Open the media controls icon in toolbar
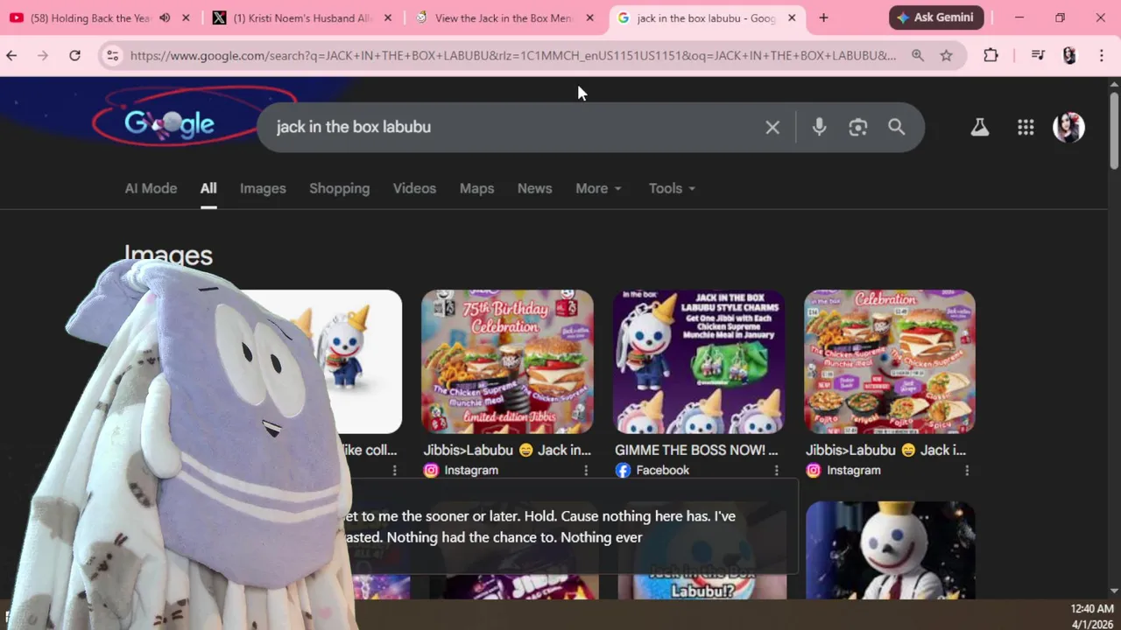The width and height of the screenshot is (1121, 630). (1038, 55)
